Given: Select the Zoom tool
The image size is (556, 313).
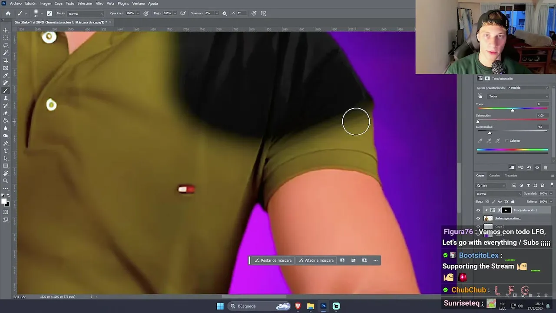Looking at the screenshot, I should click(x=6, y=181).
